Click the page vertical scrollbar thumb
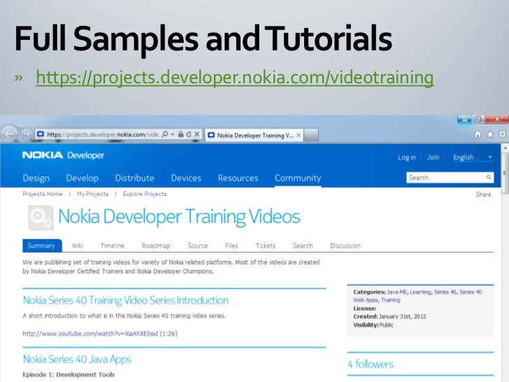 click(x=505, y=173)
